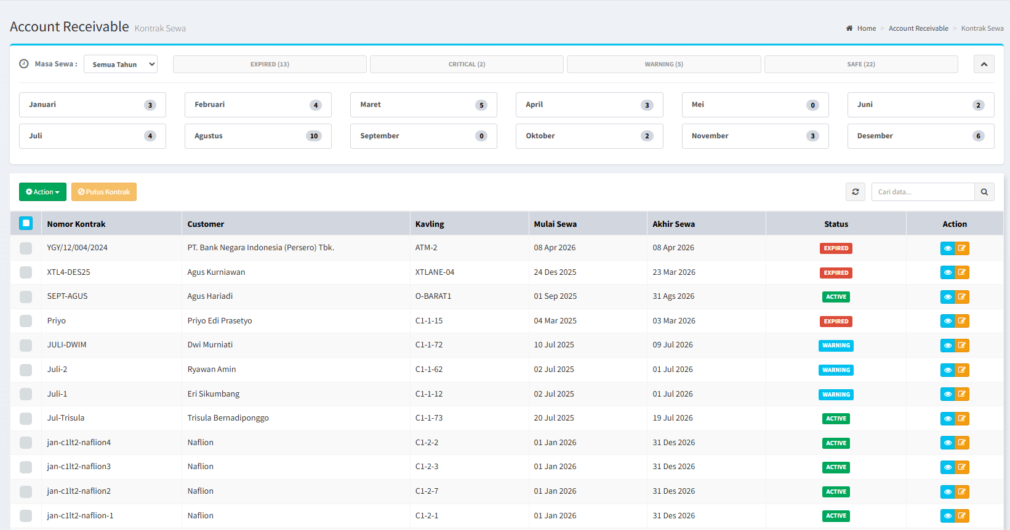1010x530 pixels.
Task: Click the refresh table icon button
Action: [x=855, y=192]
